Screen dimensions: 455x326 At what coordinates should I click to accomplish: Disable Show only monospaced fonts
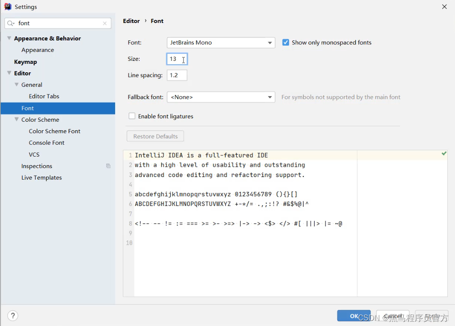click(286, 43)
